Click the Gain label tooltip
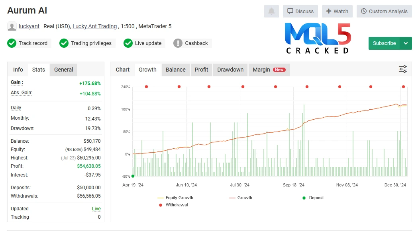 point(17,83)
